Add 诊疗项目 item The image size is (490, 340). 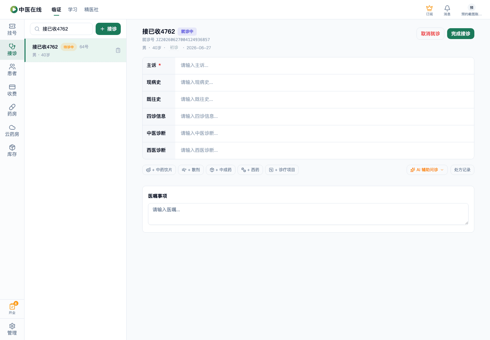click(x=282, y=170)
